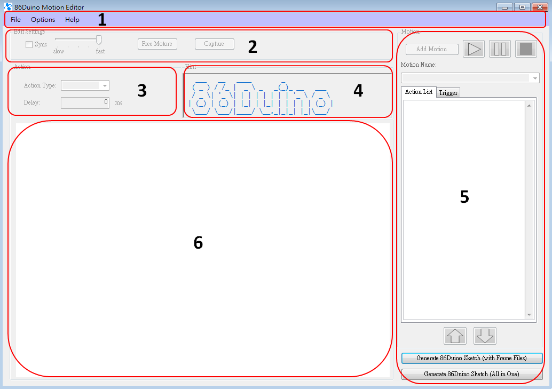Open the Options menu
552x389 pixels.
43,20
